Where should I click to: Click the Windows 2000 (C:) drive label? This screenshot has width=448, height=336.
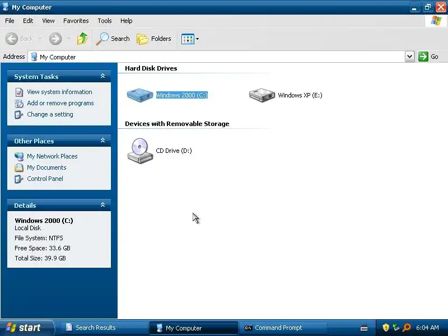(x=181, y=95)
